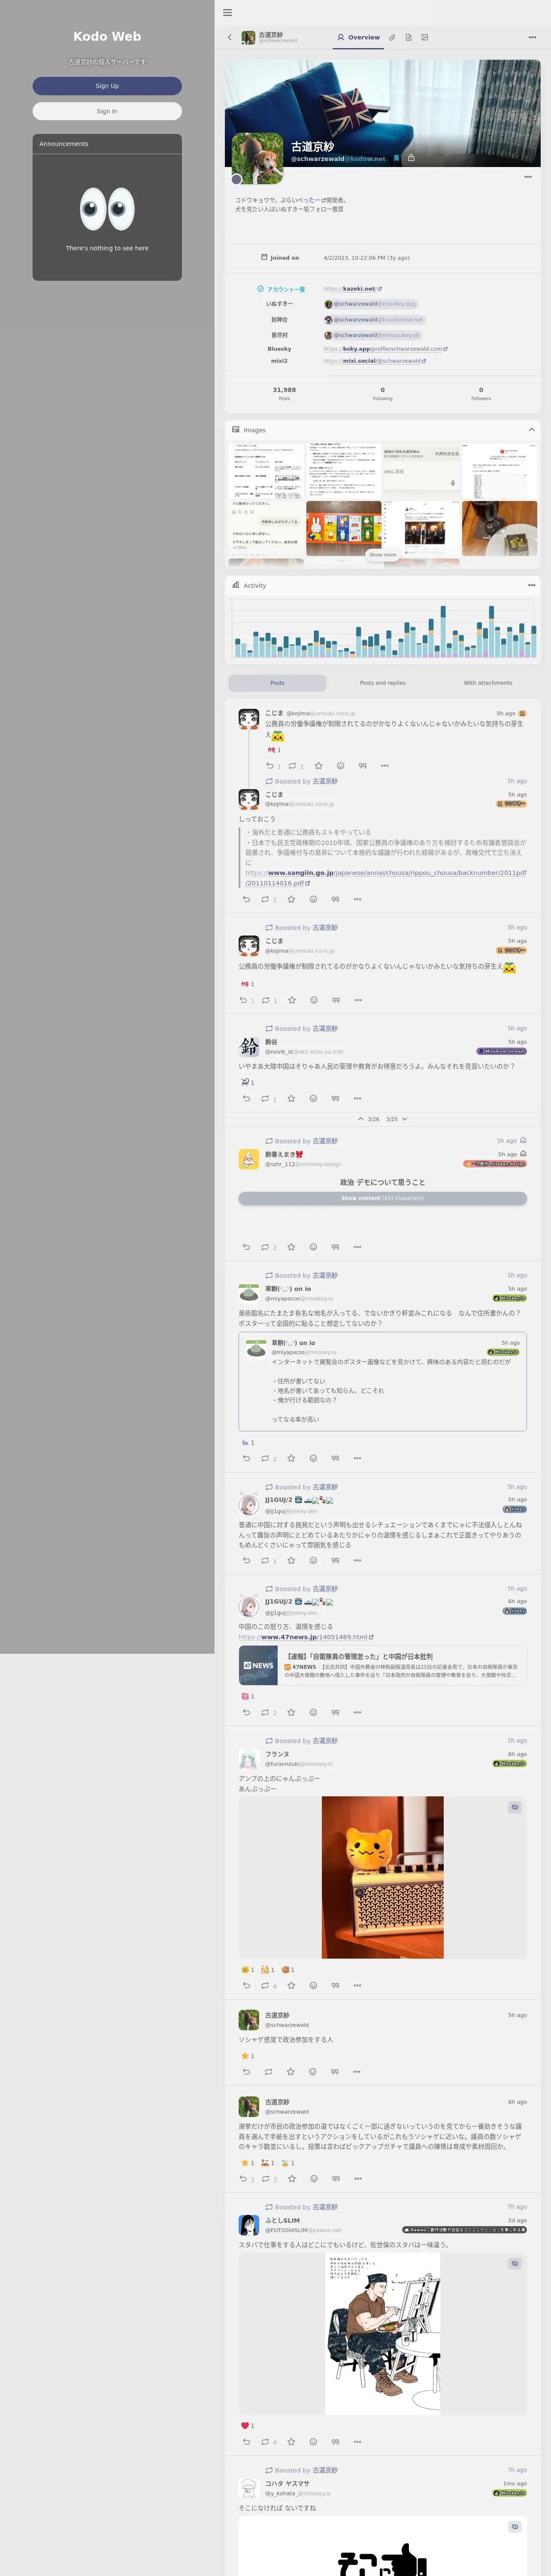Open cat on amplifier photo

[x=383, y=1877]
